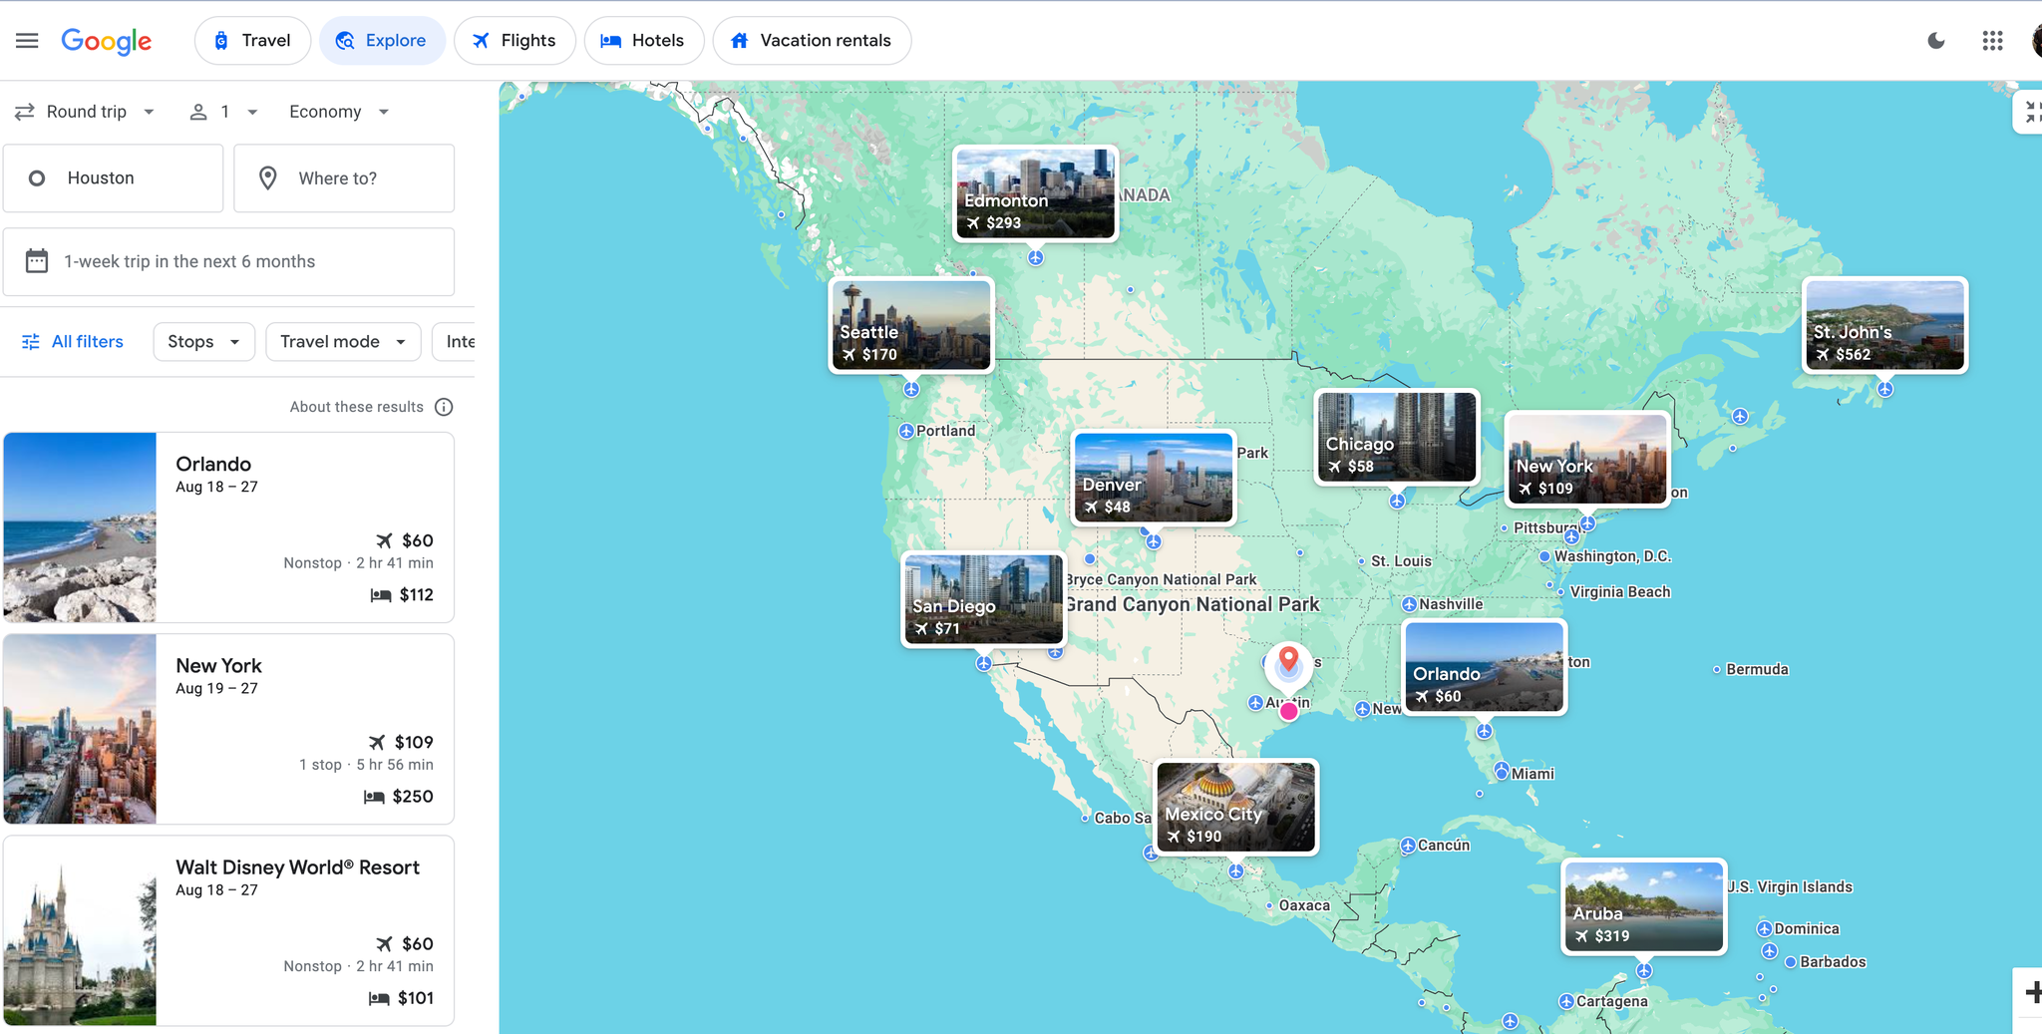Click the calendar icon for trip dates
Viewport: 2042px width, 1034px height.
pos(37,261)
